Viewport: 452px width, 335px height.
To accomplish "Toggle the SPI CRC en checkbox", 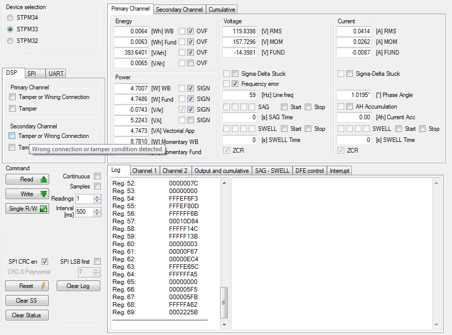I will 45,261.
